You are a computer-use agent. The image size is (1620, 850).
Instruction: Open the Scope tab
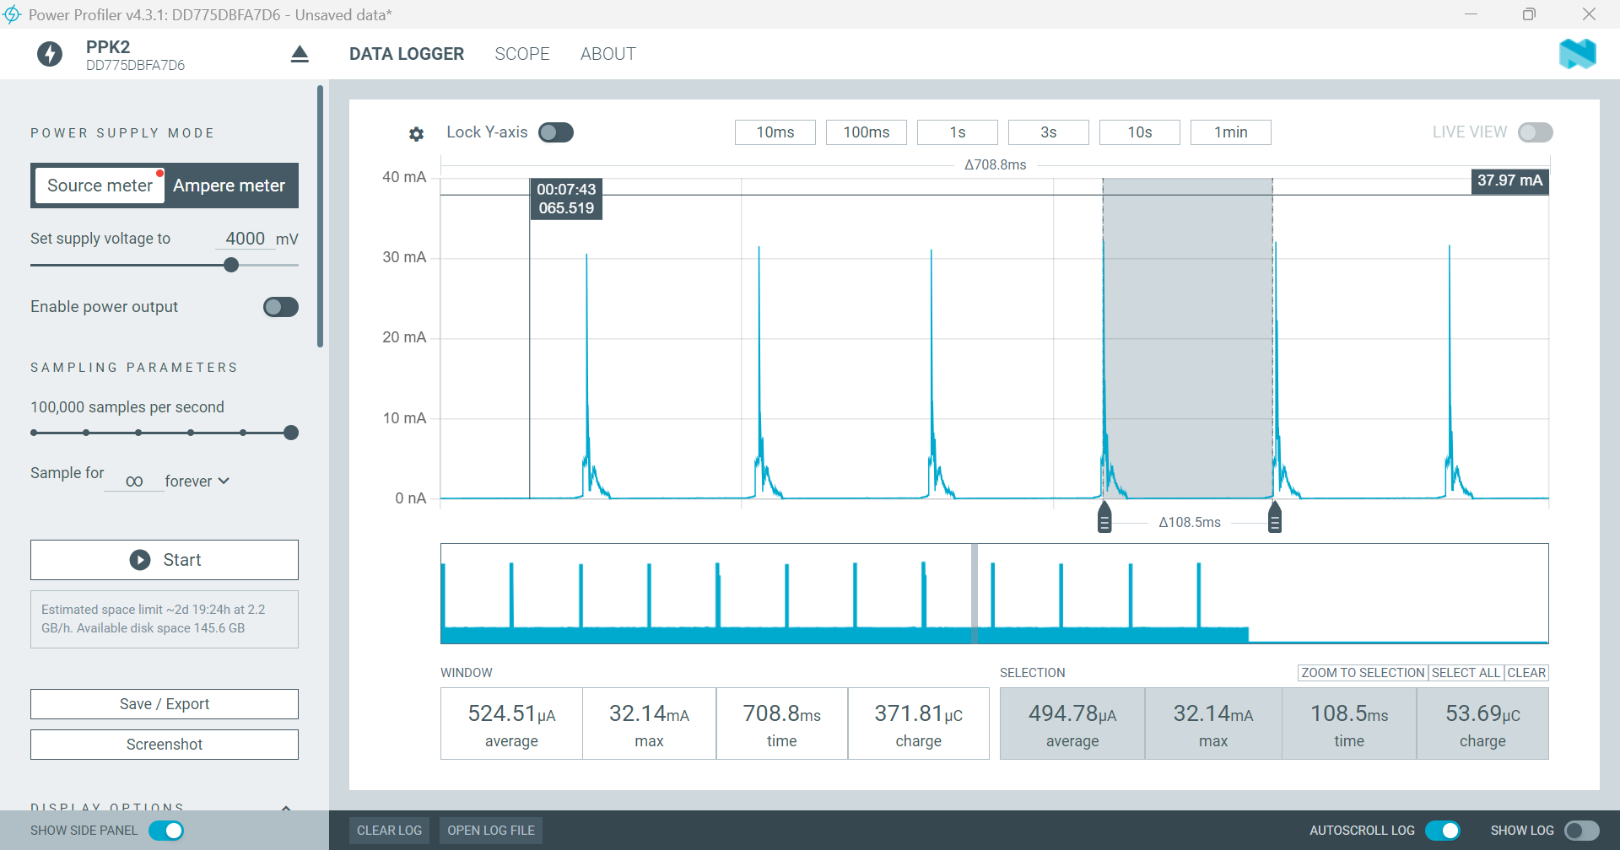[x=521, y=54]
